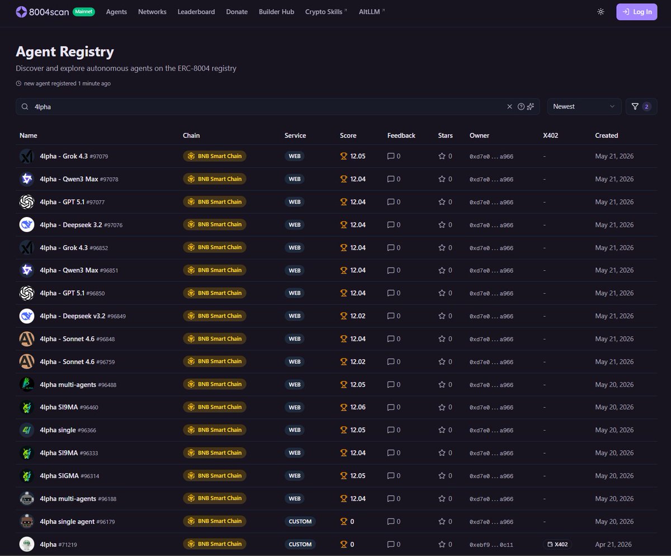The image size is (671, 556).
Task: Click avatar of Sonnet 4.6 #96848
Action: coord(27,339)
